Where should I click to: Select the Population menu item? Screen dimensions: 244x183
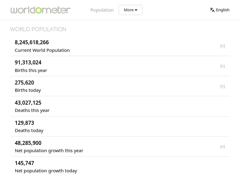pyautogui.click(x=102, y=10)
